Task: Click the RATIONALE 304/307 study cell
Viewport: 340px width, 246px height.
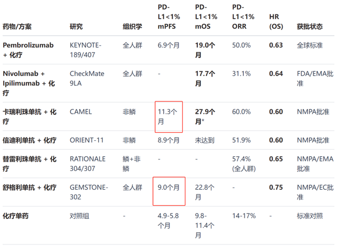Action: pos(88,164)
